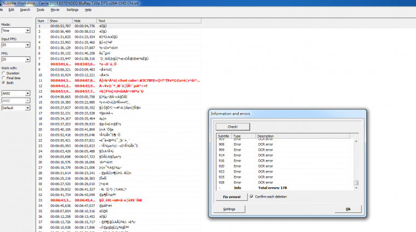Click error list scrollbar down arrow
Viewport: 416px width, 232px height.
click(356, 188)
